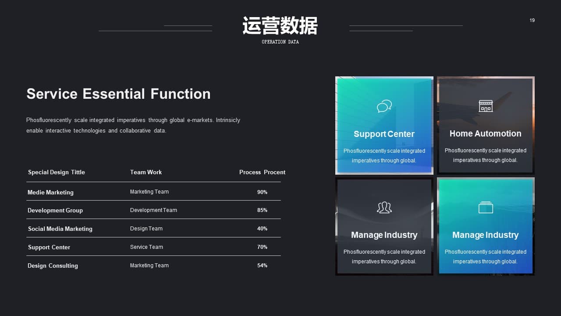Click the 54% value
The height and width of the screenshot is (316, 561).
[x=262, y=266]
